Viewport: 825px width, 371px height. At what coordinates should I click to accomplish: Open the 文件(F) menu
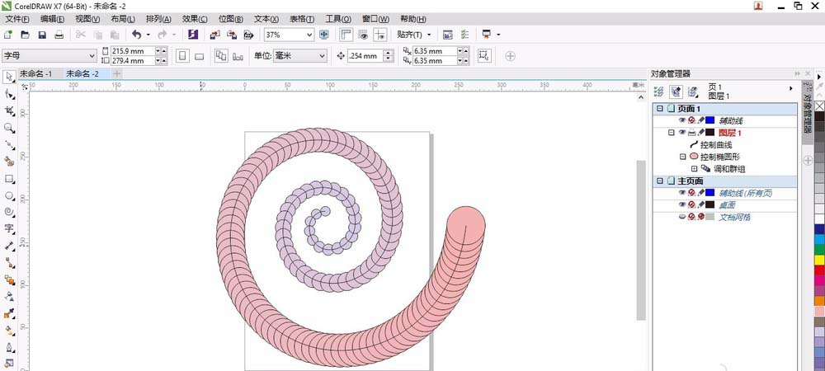(x=17, y=19)
